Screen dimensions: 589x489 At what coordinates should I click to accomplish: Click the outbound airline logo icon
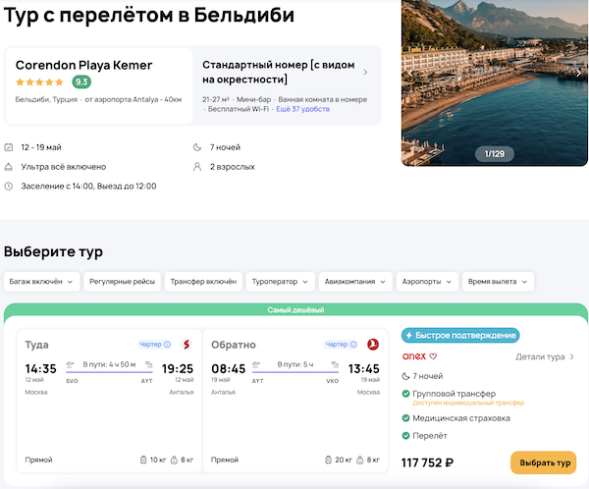click(187, 344)
